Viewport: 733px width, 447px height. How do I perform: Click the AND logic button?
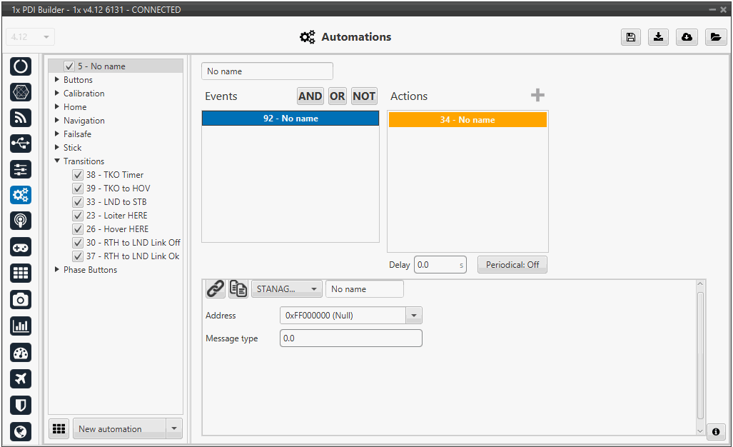click(x=310, y=96)
